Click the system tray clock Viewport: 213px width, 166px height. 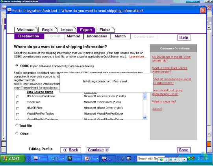tap(203, 159)
